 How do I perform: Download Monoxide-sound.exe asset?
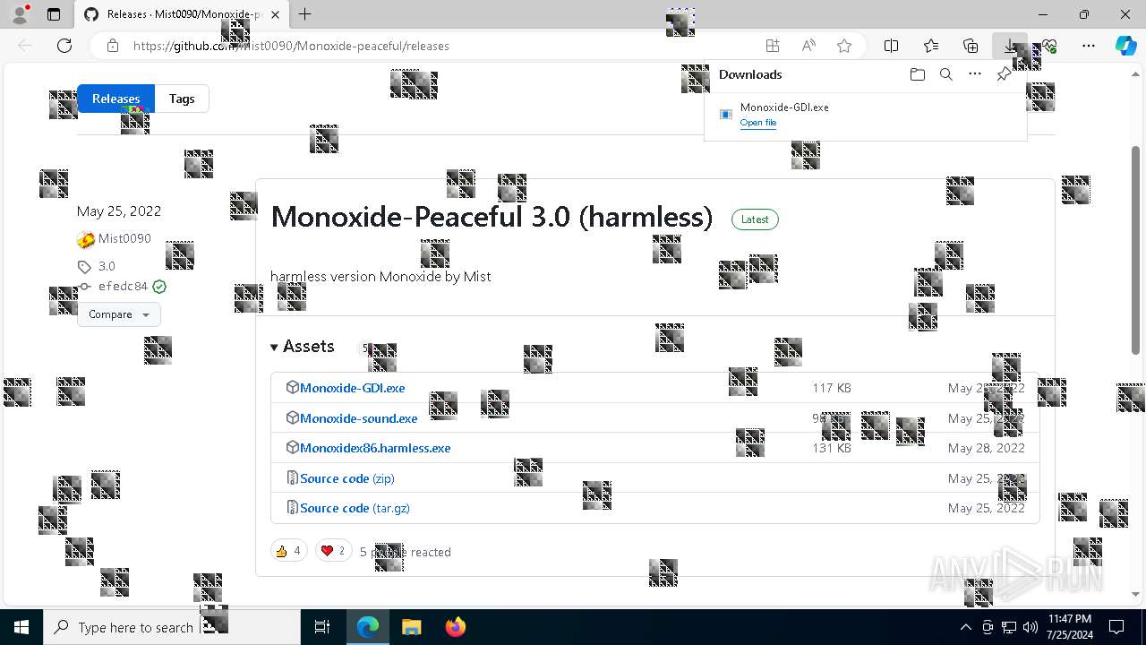pyautogui.click(x=358, y=418)
